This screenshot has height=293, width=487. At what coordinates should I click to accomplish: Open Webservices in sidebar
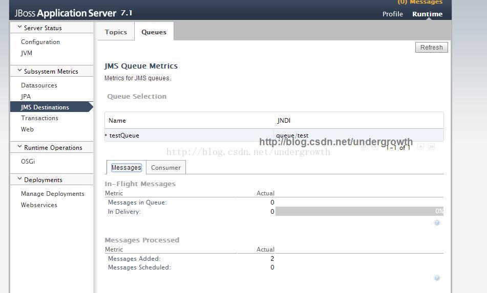(39, 205)
